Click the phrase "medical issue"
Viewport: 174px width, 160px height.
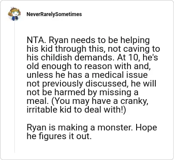coord(120,75)
